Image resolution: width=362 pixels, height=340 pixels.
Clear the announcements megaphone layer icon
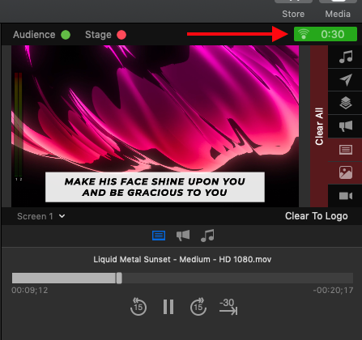(x=346, y=126)
